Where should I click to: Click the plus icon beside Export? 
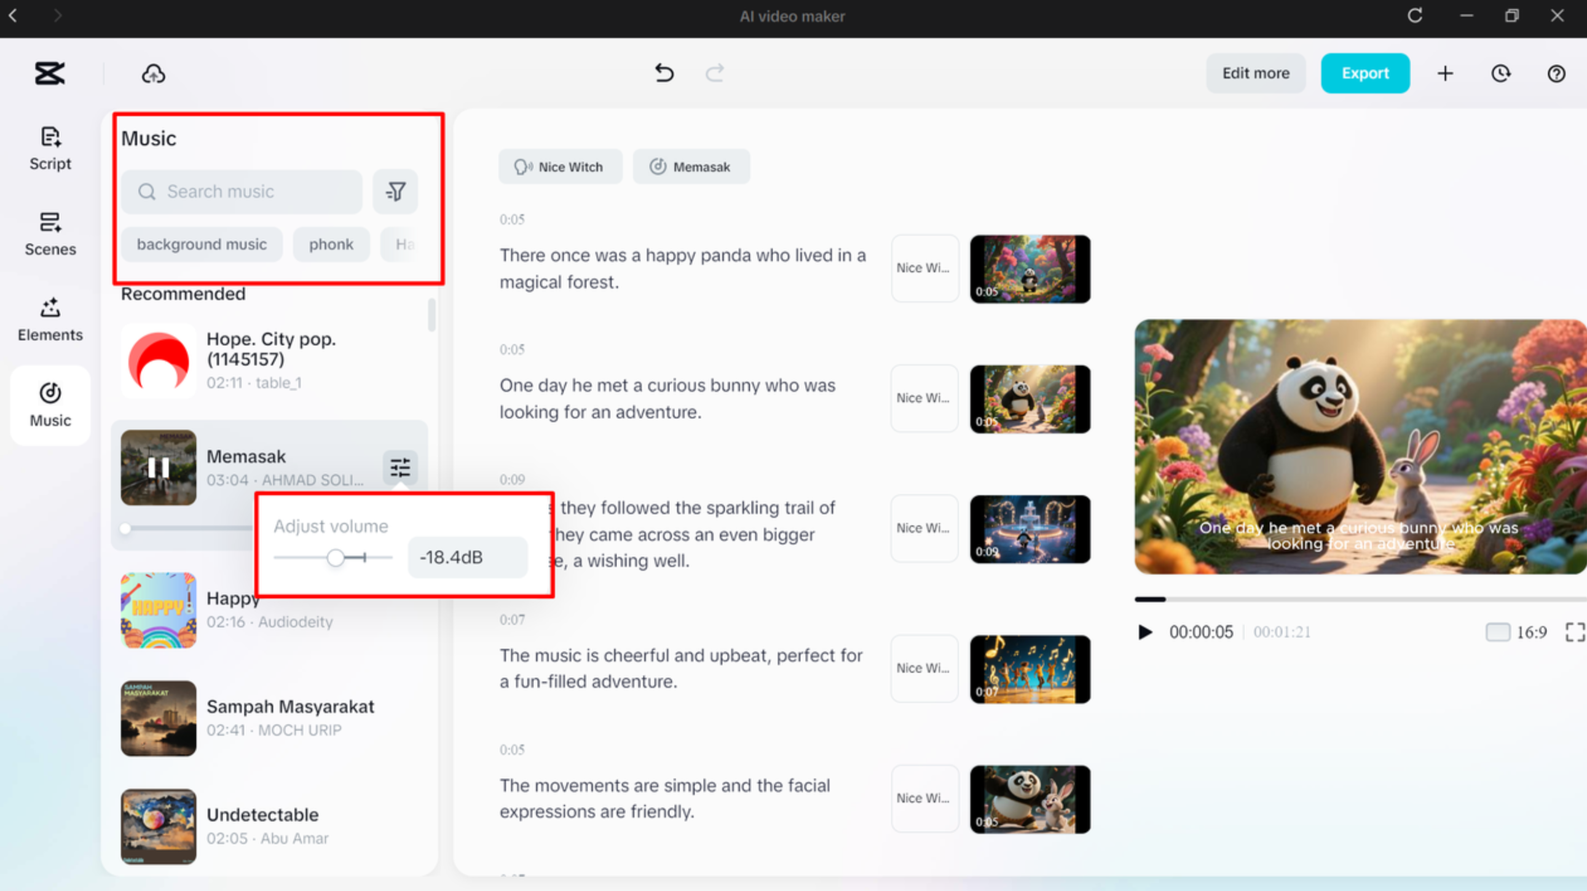pyautogui.click(x=1445, y=73)
